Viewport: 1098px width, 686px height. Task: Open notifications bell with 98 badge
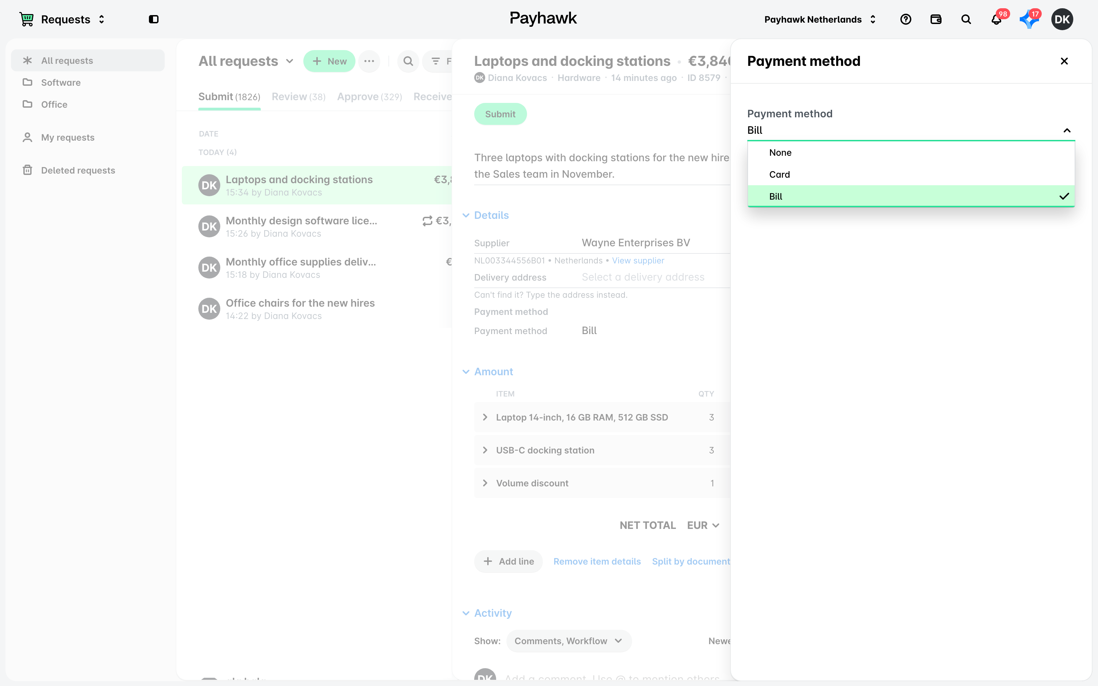(x=996, y=19)
